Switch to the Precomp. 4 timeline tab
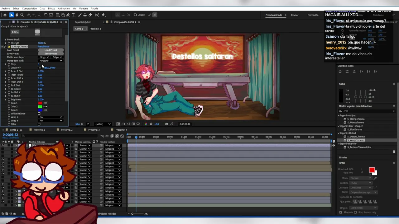The image size is (399, 224). click(x=121, y=130)
